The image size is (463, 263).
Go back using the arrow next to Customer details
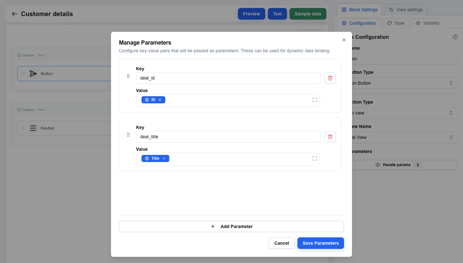(x=14, y=14)
